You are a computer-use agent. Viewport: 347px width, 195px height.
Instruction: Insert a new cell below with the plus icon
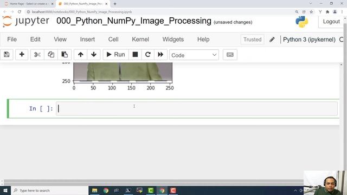(x=22, y=55)
